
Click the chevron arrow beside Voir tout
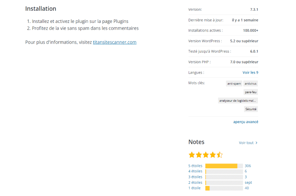coord(256,143)
